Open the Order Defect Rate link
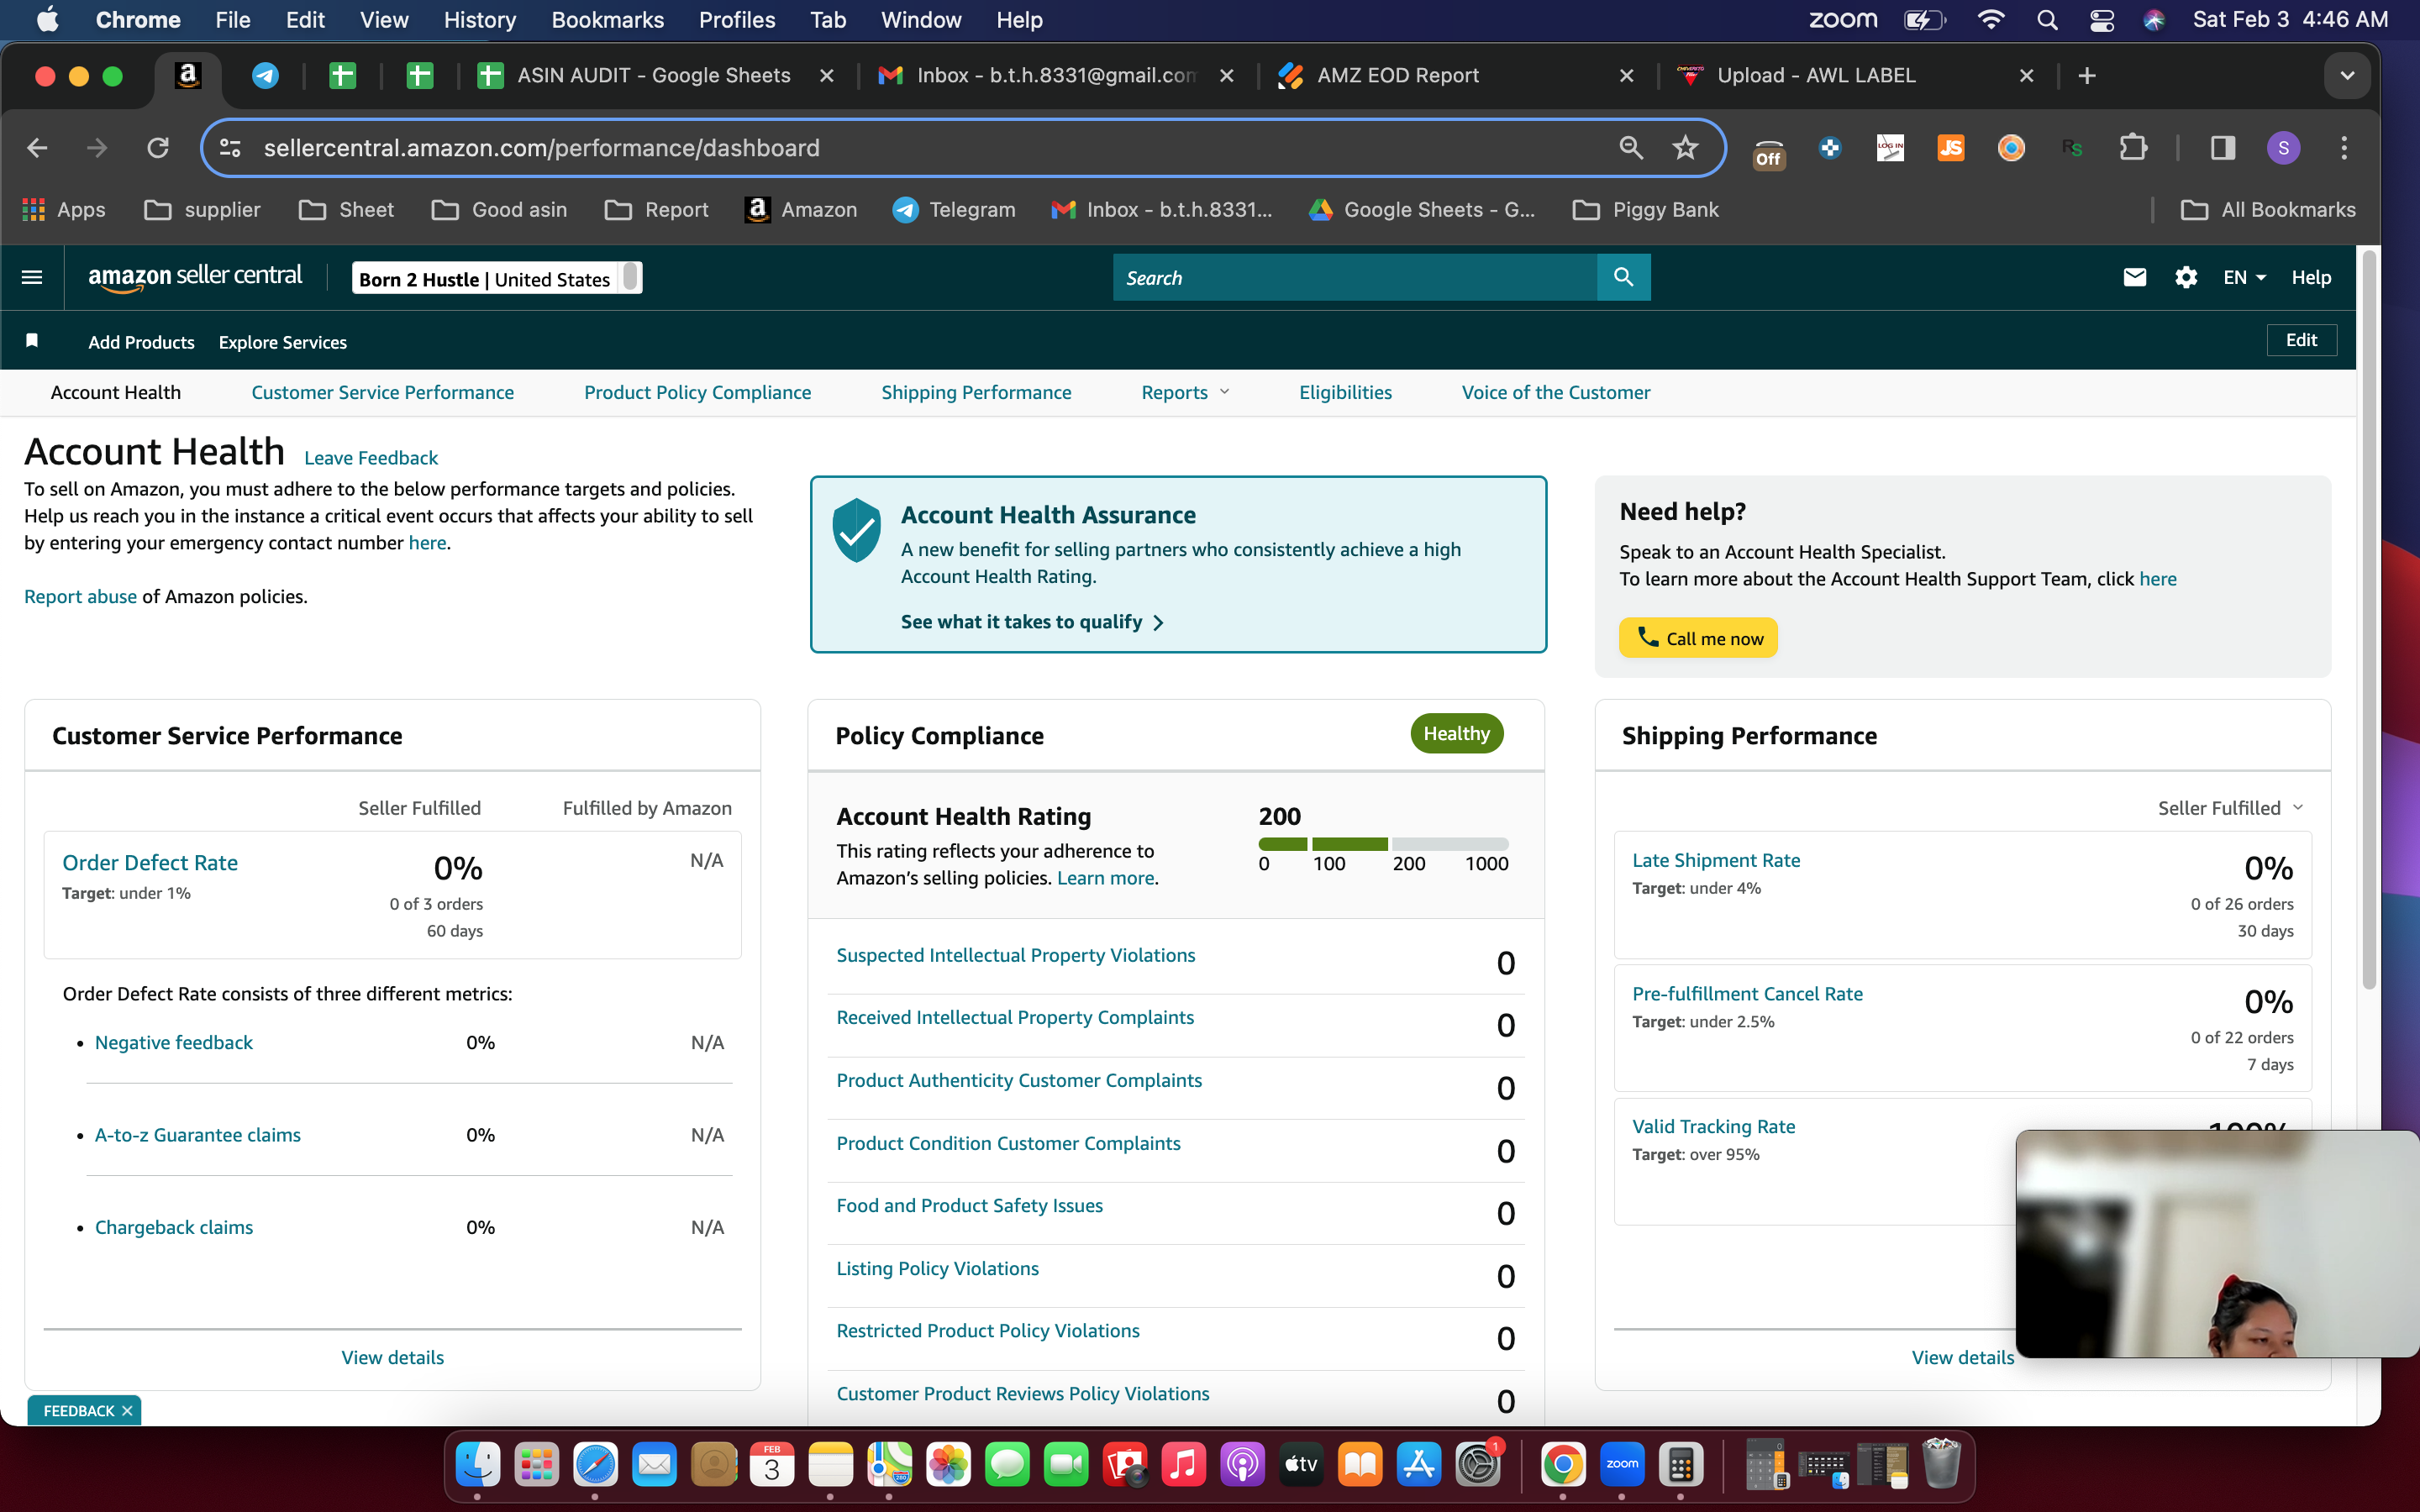 [150, 863]
